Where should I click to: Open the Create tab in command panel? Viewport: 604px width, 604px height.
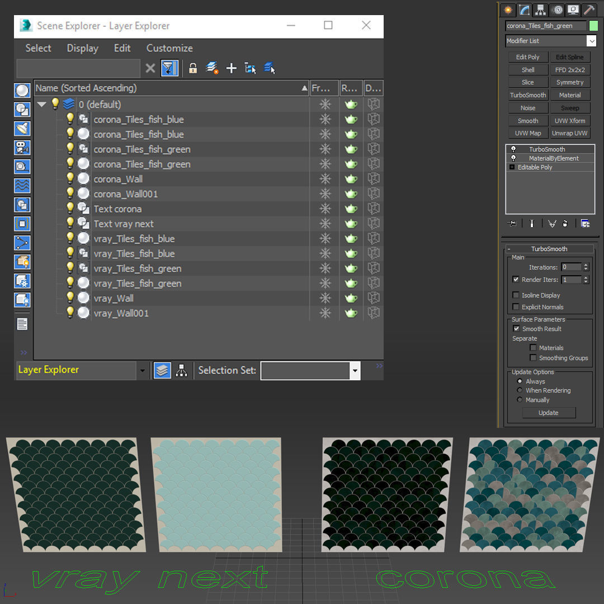click(508, 10)
